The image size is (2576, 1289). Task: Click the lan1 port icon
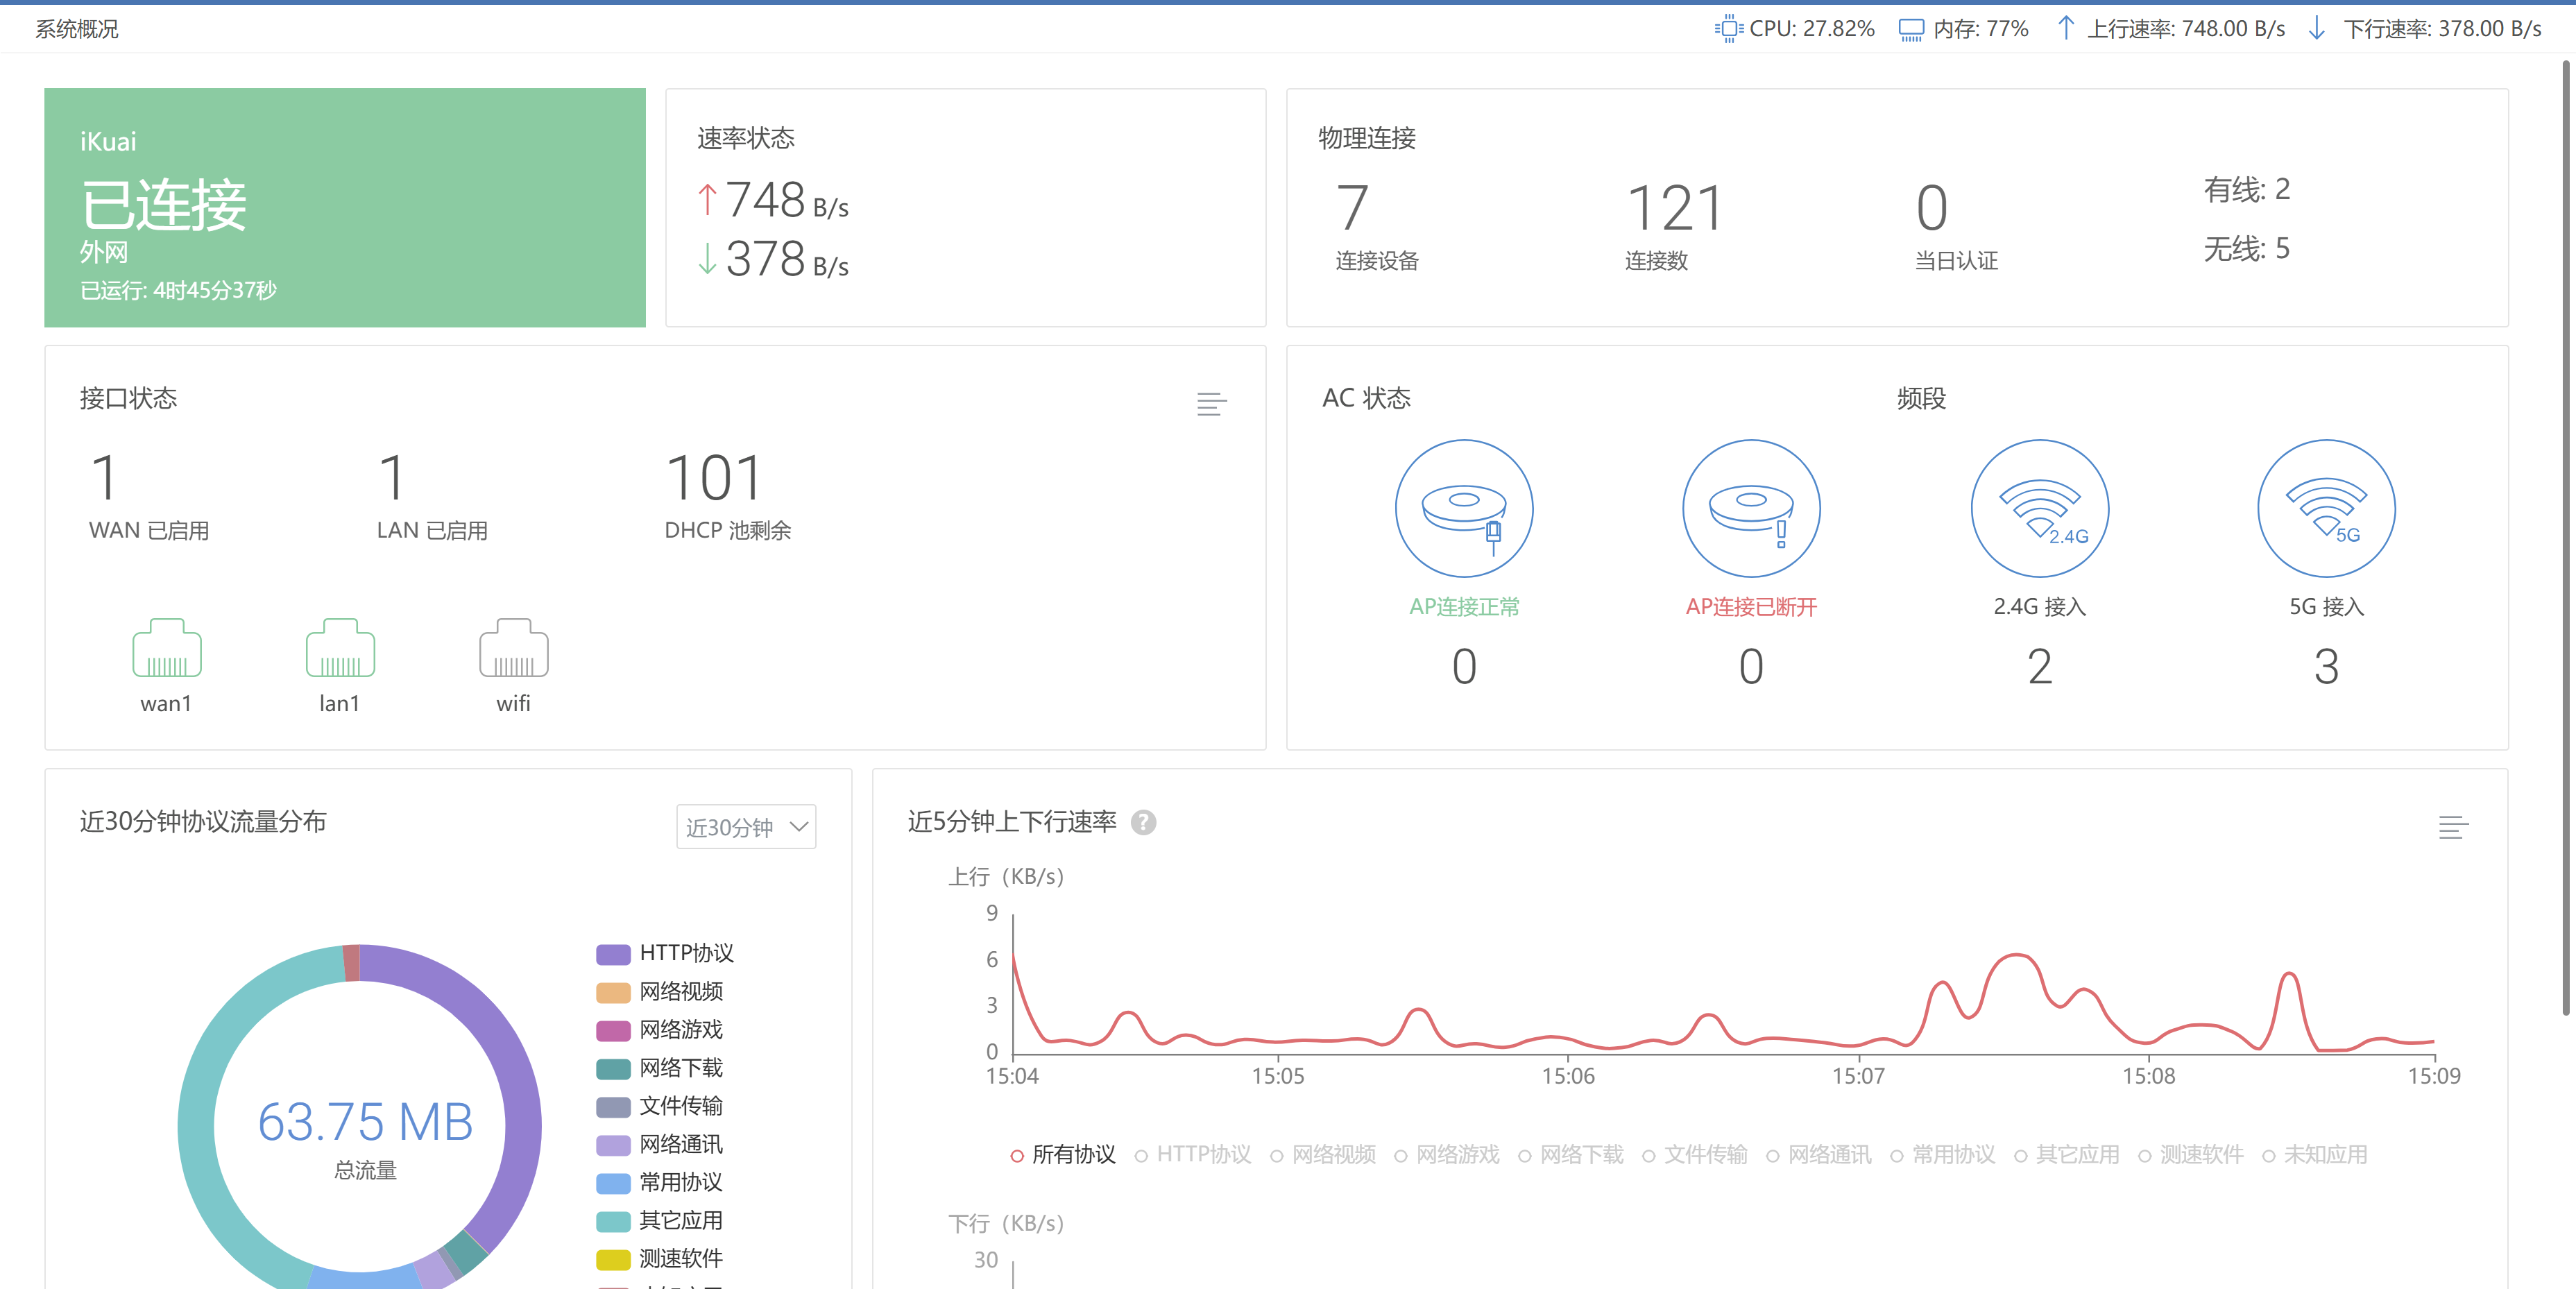(x=340, y=648)
